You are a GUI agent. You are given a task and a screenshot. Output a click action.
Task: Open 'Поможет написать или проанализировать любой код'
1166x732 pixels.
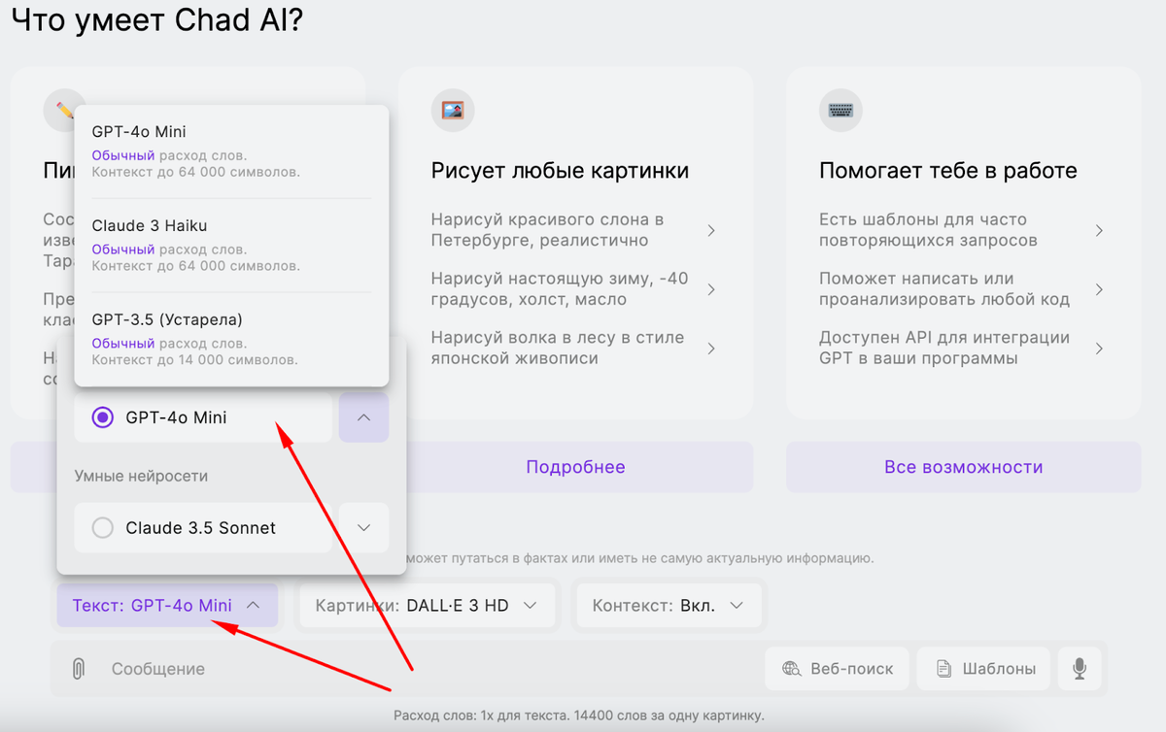(x=963, y=289)
